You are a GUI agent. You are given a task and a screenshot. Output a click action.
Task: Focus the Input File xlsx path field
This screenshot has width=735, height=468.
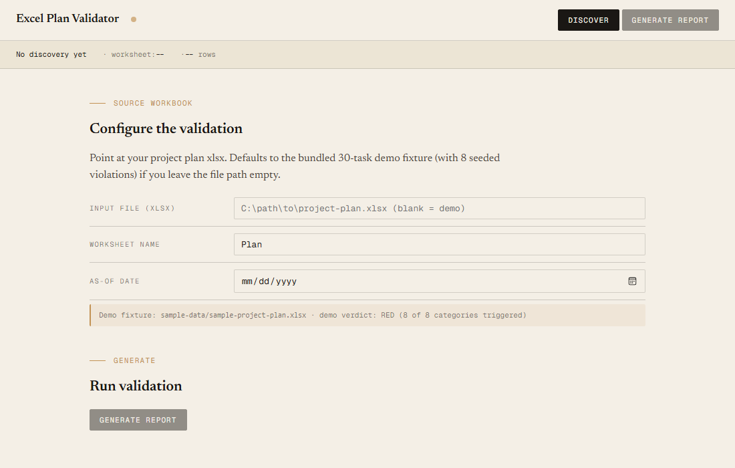(439, 208)
